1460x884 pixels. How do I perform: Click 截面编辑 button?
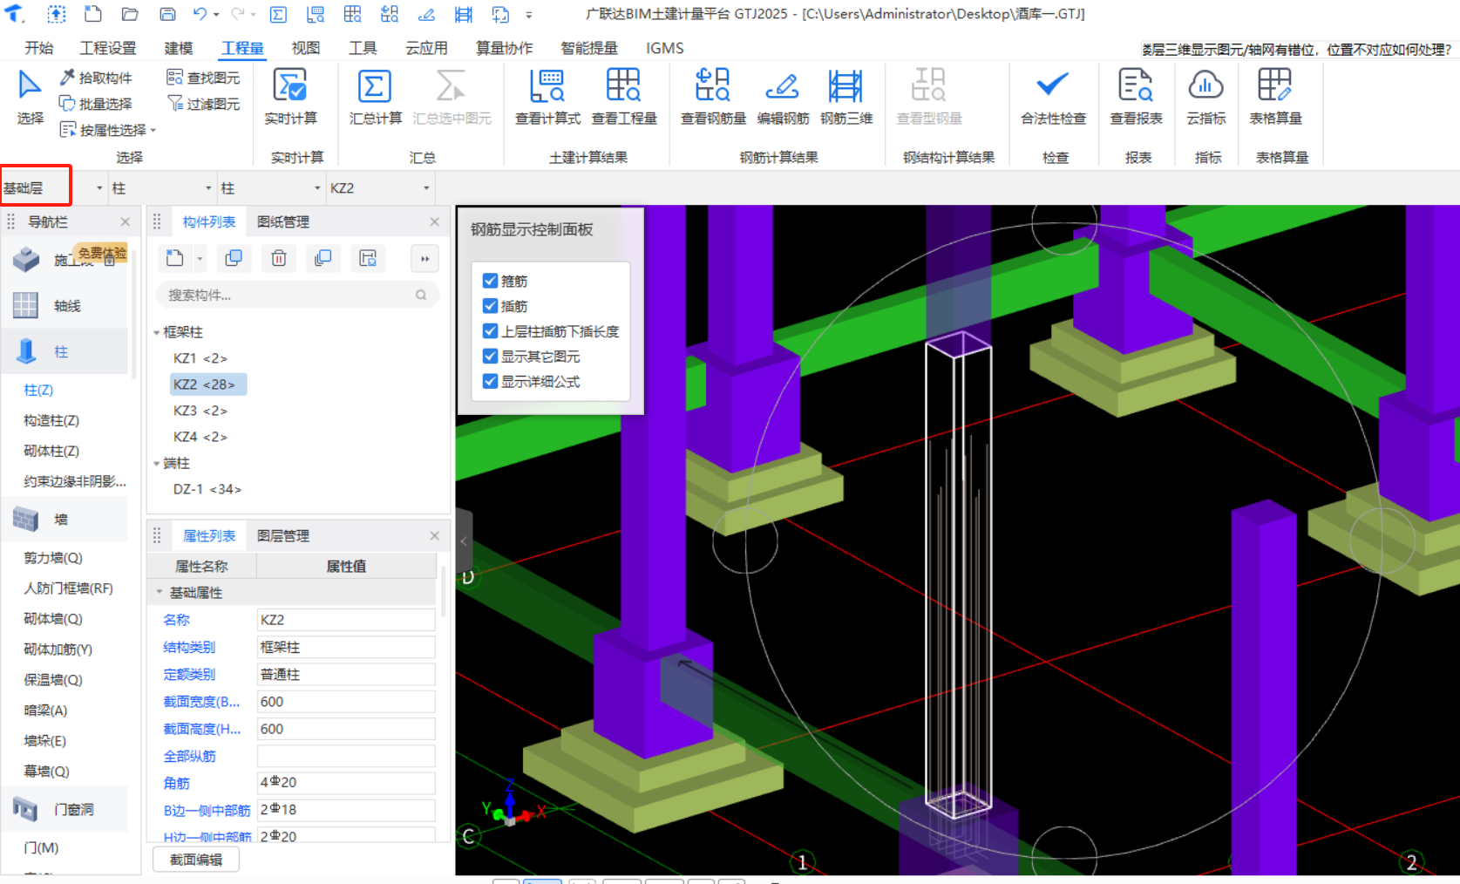pyautogui.click(x=196, y=860)
